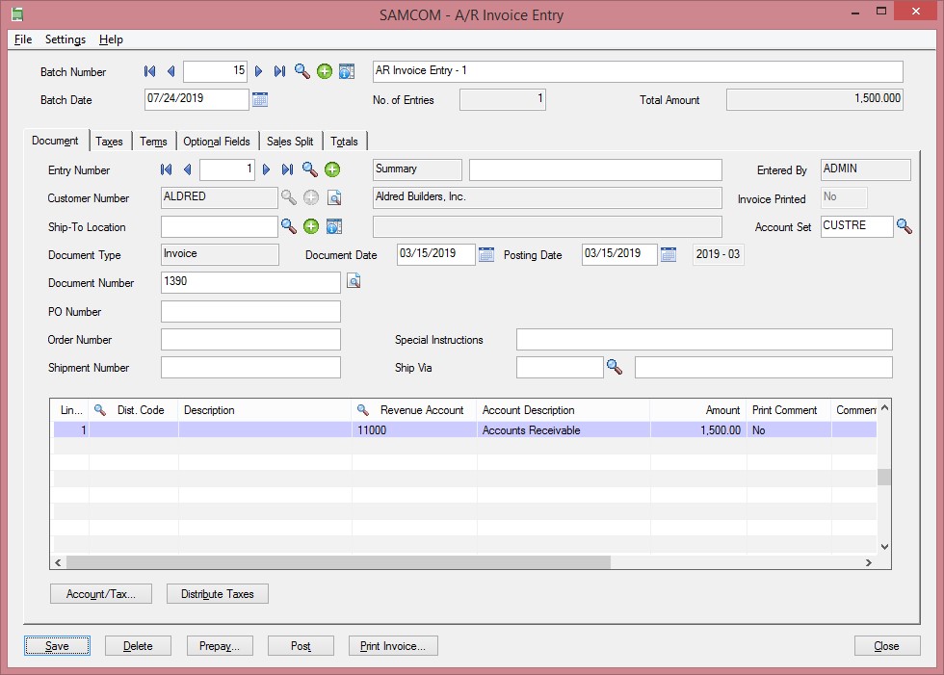Open the Settings menu
This screenshot has width=944, height=675.
tap(66, 39)
